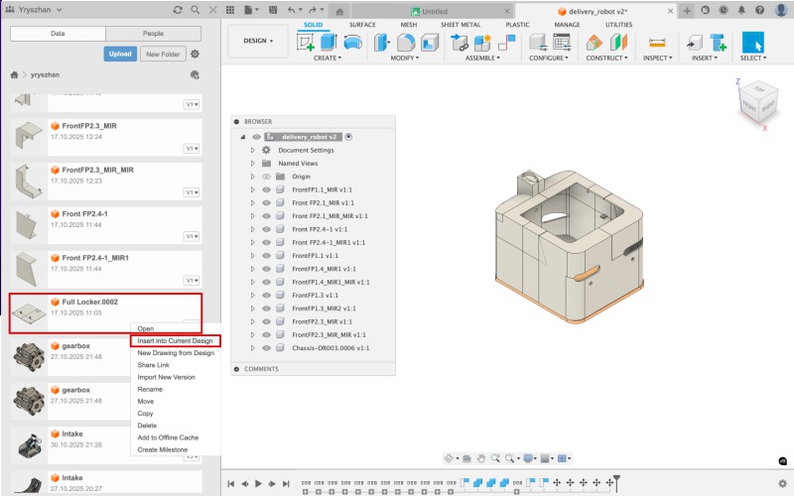
Task: Select the Shell tool
Action: pos(430,43)
